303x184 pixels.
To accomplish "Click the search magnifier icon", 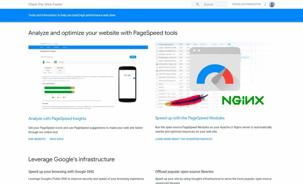I will coord(198,4).
